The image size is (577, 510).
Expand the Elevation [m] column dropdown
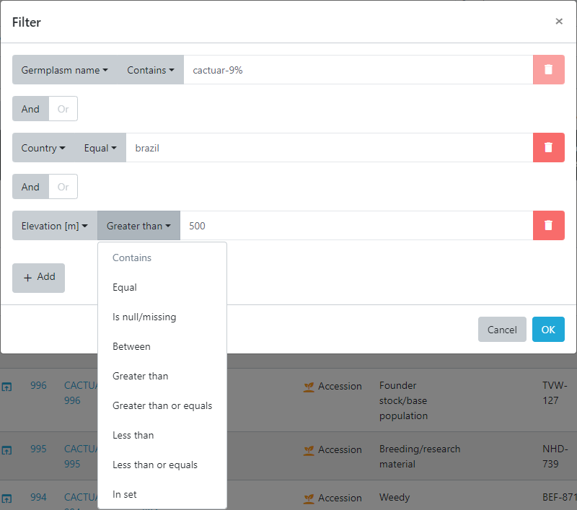point(55,226)
